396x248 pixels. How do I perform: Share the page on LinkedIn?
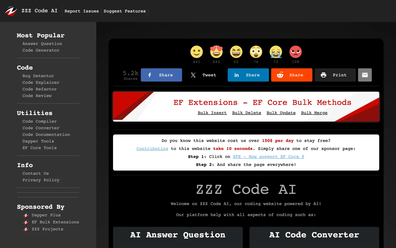(x=248, y=75)
